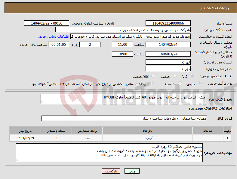The width and height of the screenshot is (237, 179).
Task: Click the buyer notes textarea
Action: [x=109, y=153]
